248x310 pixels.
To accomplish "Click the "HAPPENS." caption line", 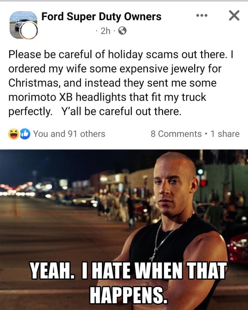I will point(129,294).
